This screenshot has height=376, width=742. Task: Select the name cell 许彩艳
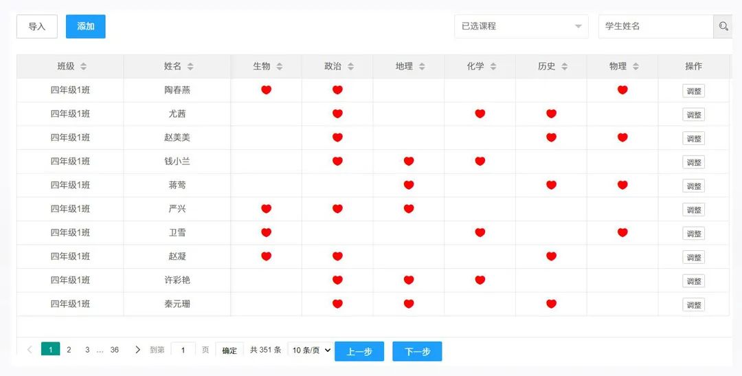(x=177, y=280)
